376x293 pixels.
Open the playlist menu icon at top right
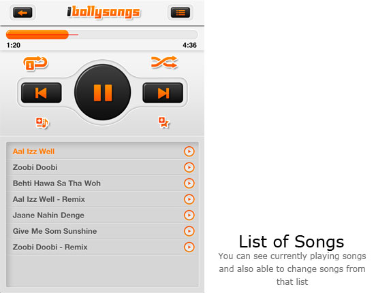click(x=181, y=13)
